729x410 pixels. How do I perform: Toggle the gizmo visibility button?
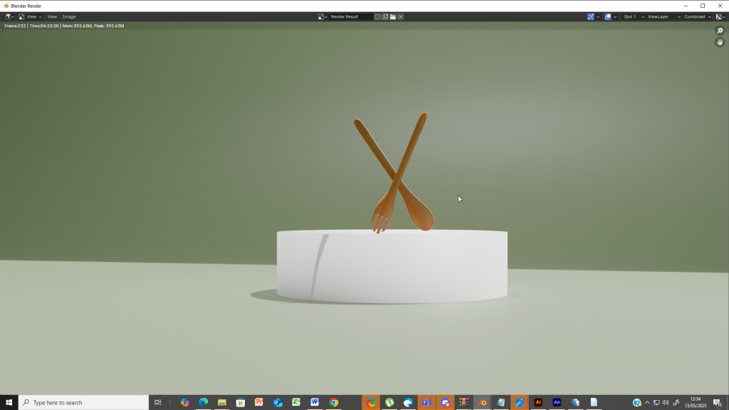click(x=591, y=16)
